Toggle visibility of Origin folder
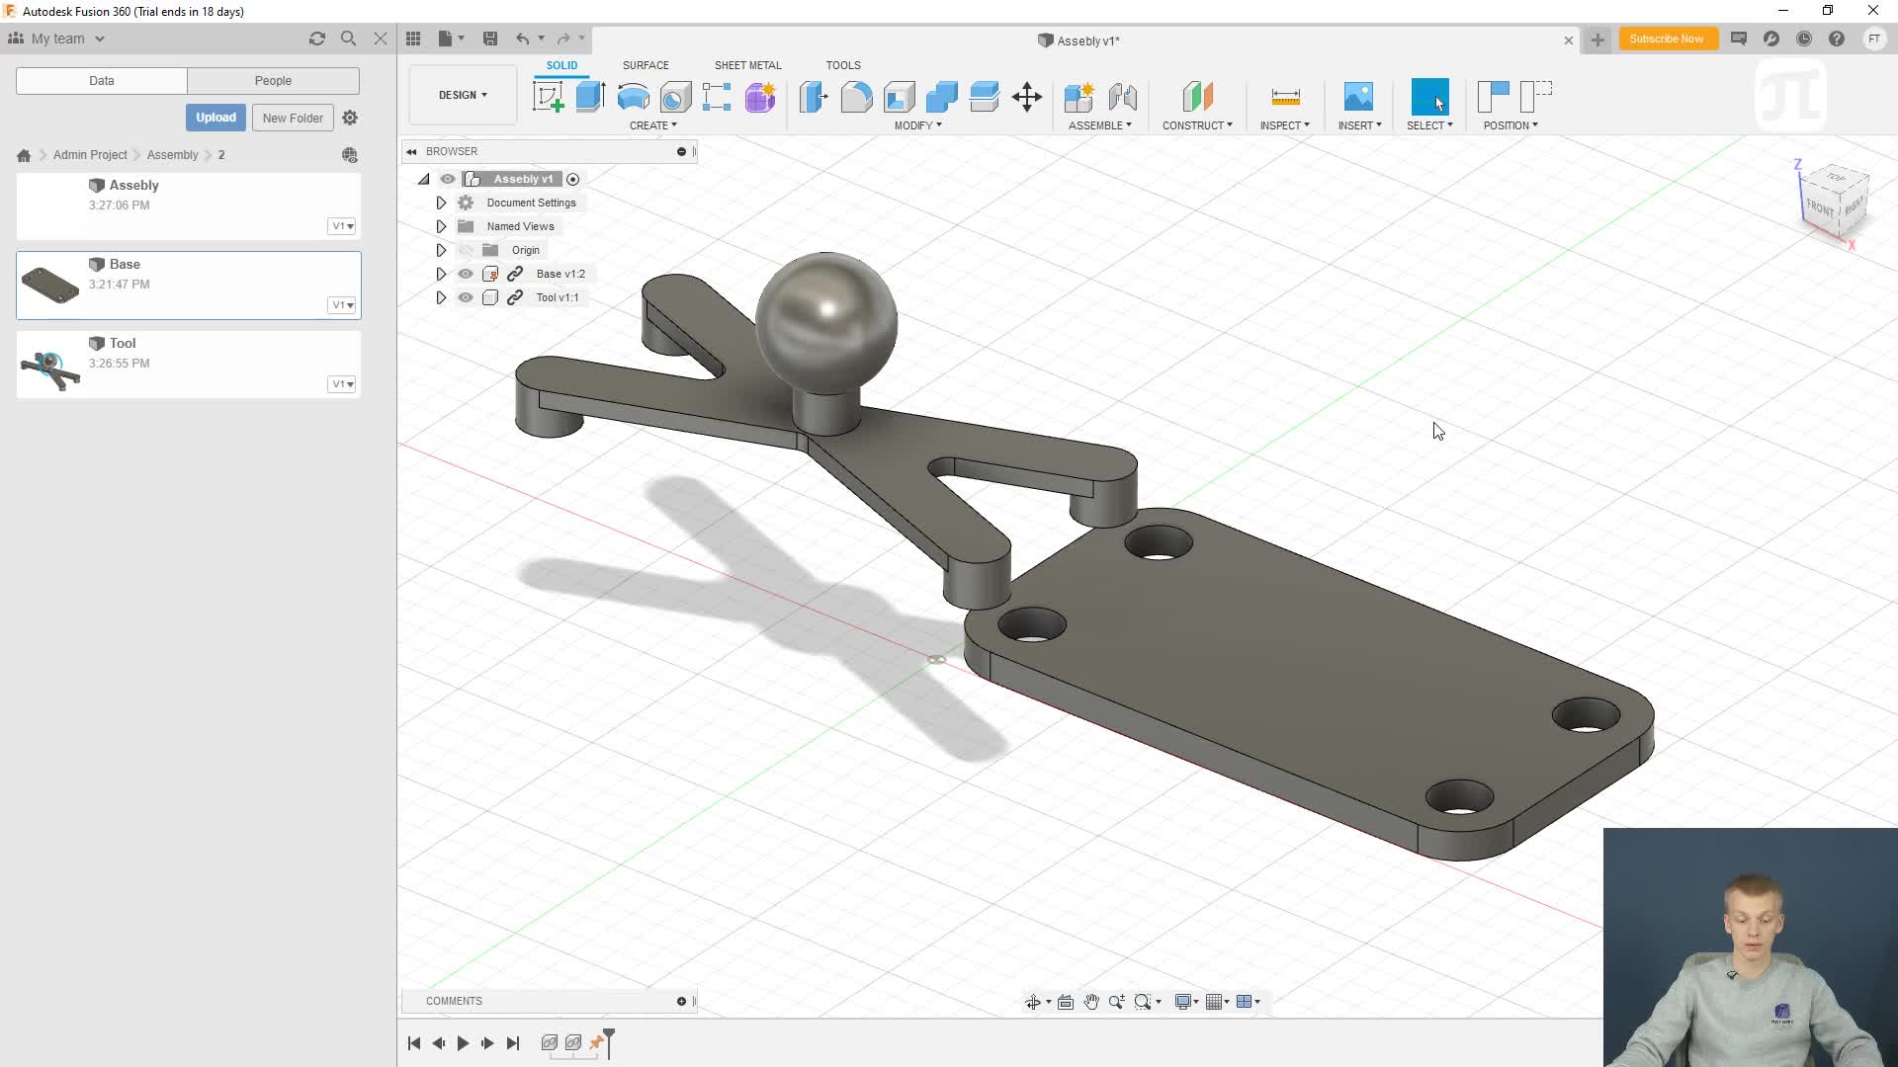 click(466, 250)
